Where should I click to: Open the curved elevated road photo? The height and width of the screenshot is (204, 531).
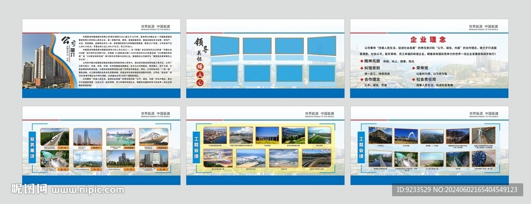(x=316, y=158)
